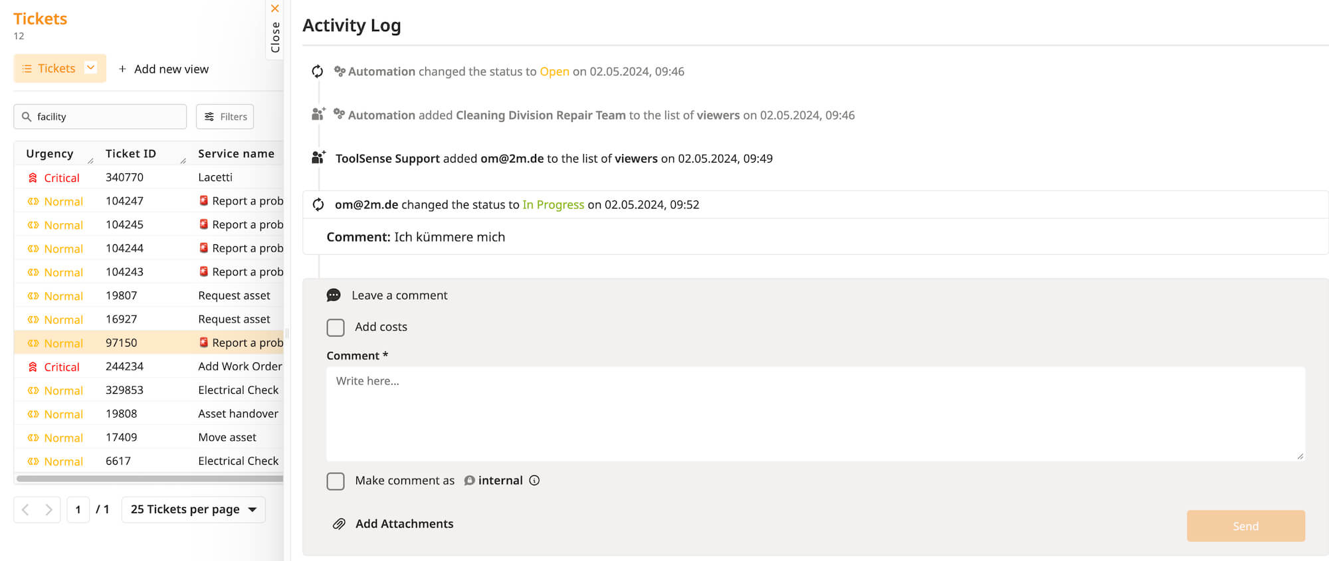Open Add Work Order ticket row
1329x561 pixels.
[x=149, y=366]
